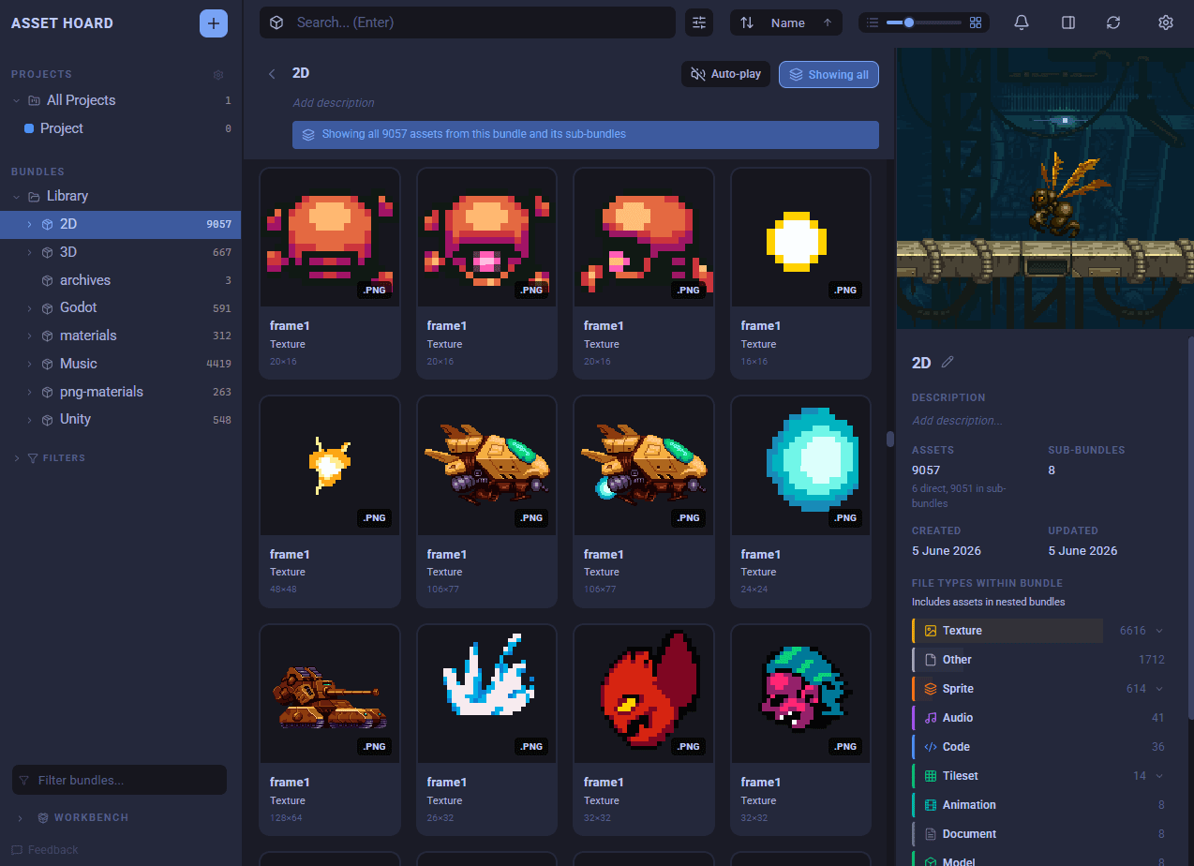Image resolution: width=1194 pixels, height=866 pixels.
Task: Click the Tileset grid icon
Action: (931, 776)
